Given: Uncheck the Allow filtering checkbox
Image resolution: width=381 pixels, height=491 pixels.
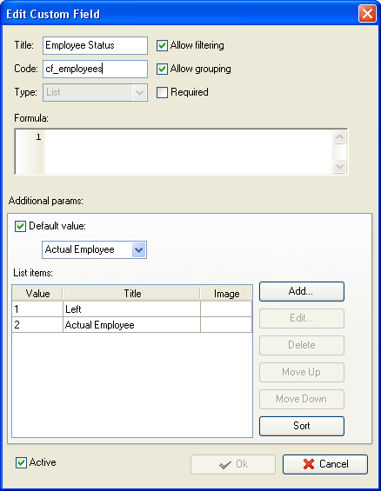Looking at the screenshot, I should point(162,45).
